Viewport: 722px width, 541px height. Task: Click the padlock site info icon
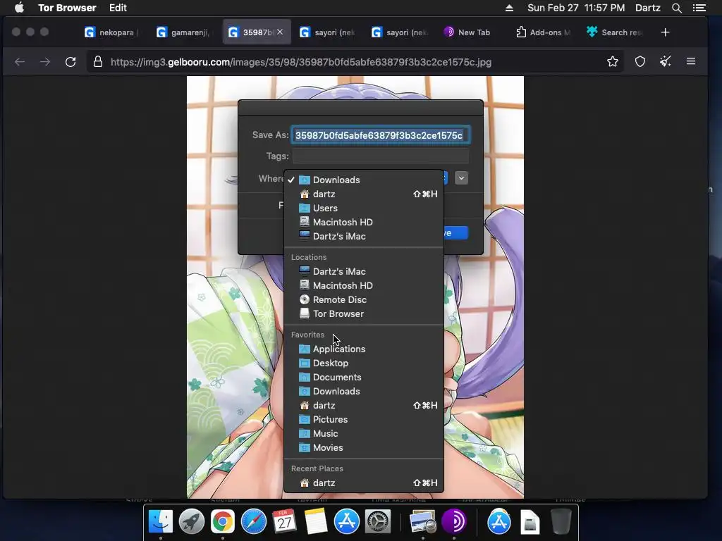97,62
